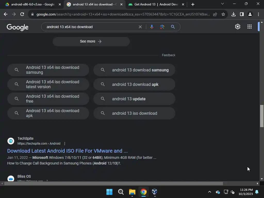Search Android 13 x64 iso download samsung
This screenshot has width=264, height=198.
[x=48, y=70]
